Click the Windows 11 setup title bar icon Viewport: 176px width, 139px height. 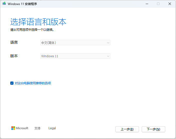[x=4, y=3]
